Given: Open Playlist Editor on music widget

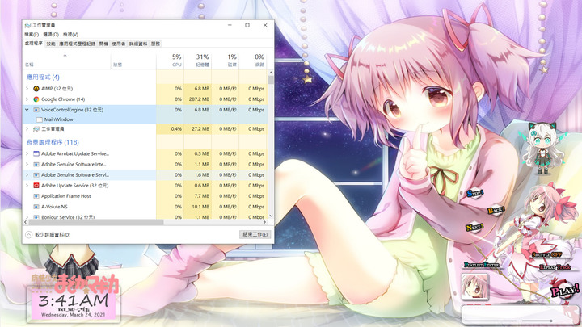Looking at the screenshot, I should (x=482, y=265).
